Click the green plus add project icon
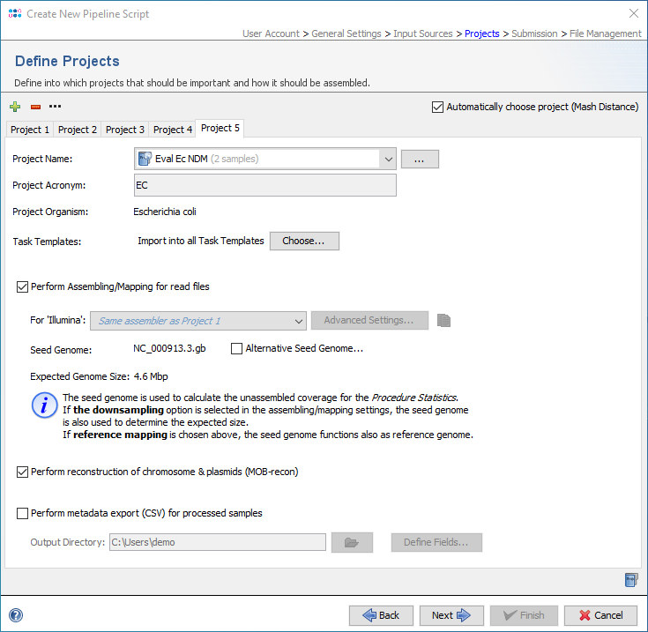 point(15,107)
